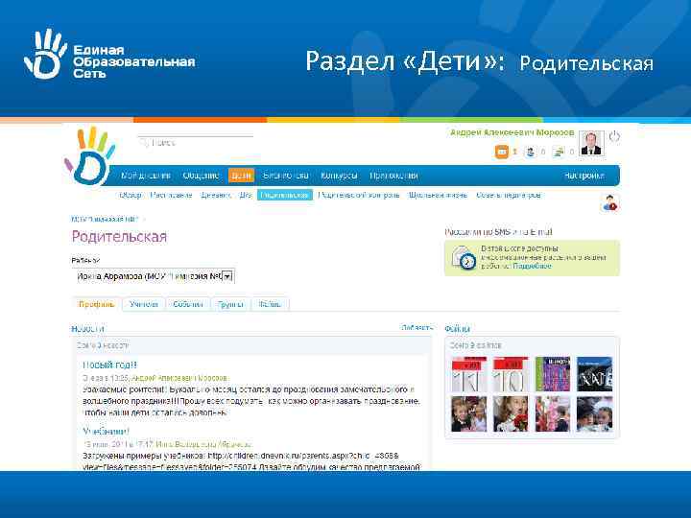Viewport: 691px width, 518px height.
Task: Open Настройки in the main menu
Action: pos(584,176)
